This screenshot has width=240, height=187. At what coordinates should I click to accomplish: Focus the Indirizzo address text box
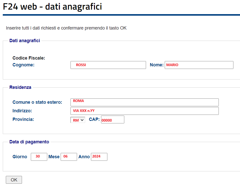point(145,111)
